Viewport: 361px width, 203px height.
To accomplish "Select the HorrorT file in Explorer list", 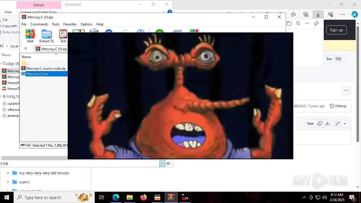I will [x=11, y=89].
